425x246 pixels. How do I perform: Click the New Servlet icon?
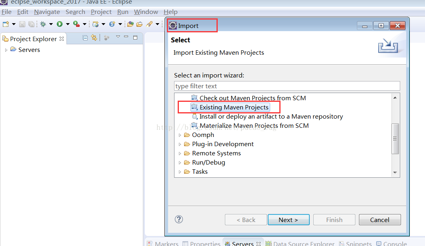tap(112, 24)
